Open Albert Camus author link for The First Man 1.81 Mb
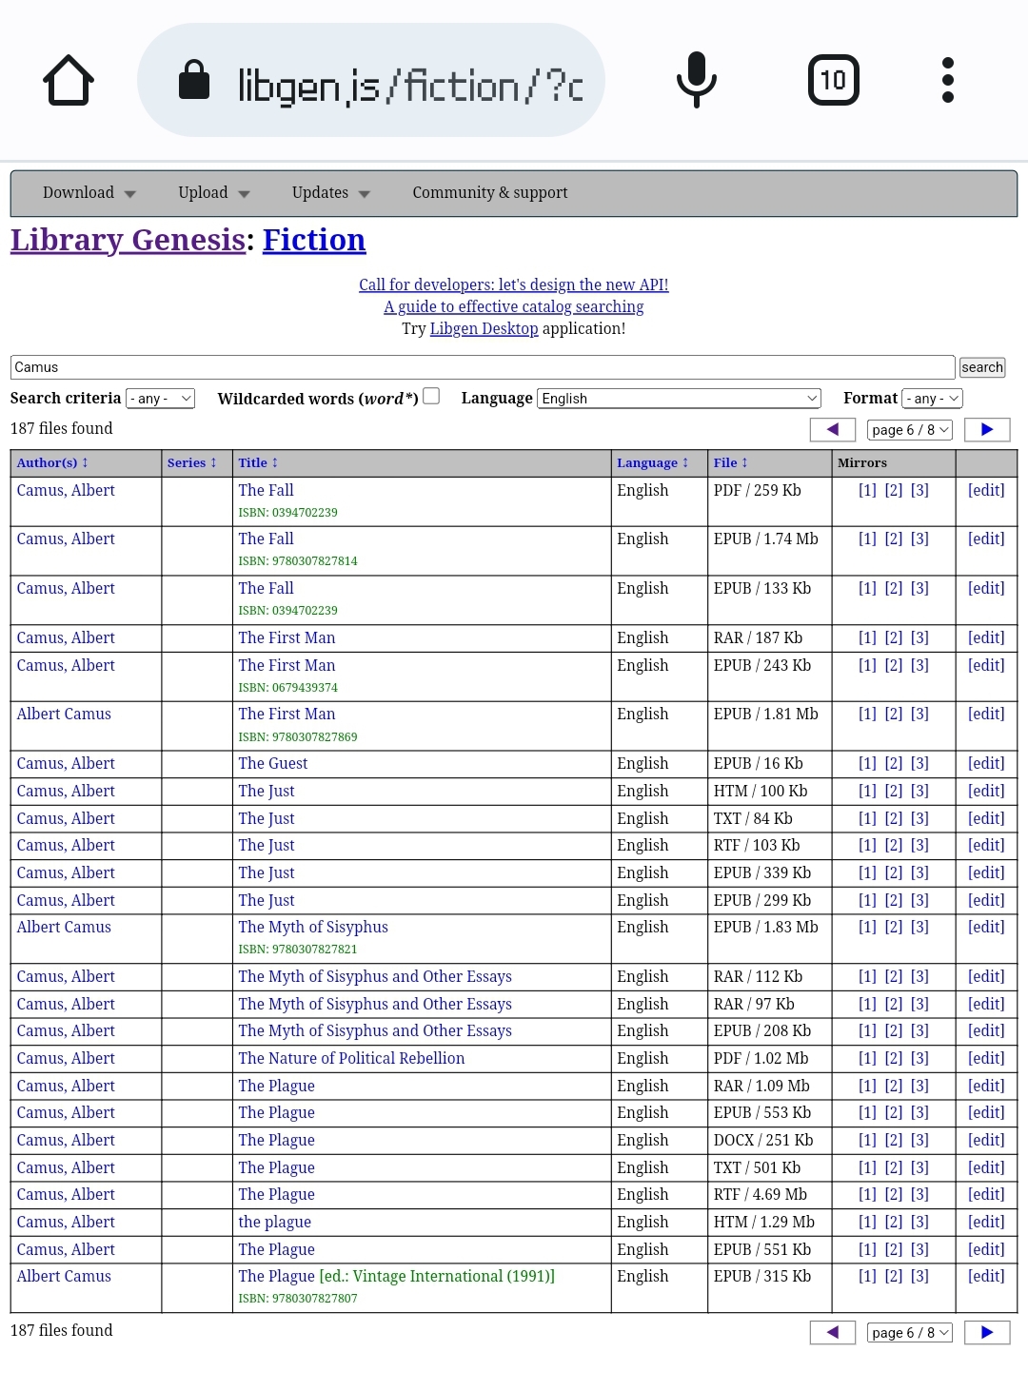Image resolution: width=1028 pixels, height=1391 pixels. (64, 714)
